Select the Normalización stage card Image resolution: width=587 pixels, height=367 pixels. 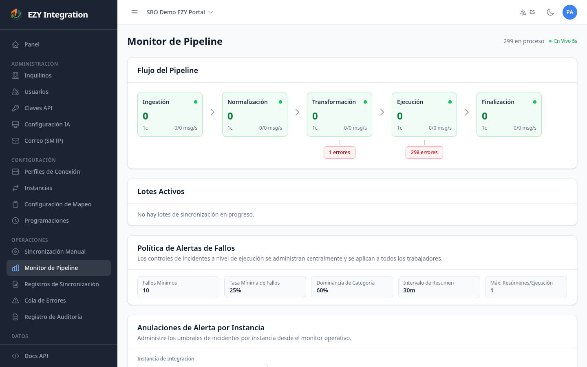pos(255,115)
